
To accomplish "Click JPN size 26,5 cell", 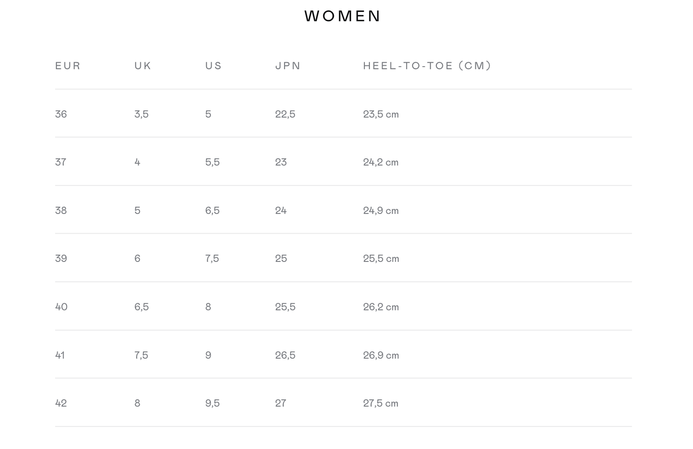I will pyautogui.click(x=285, y=355).
